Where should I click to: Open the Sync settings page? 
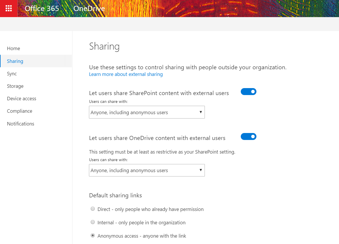[12, 74]
